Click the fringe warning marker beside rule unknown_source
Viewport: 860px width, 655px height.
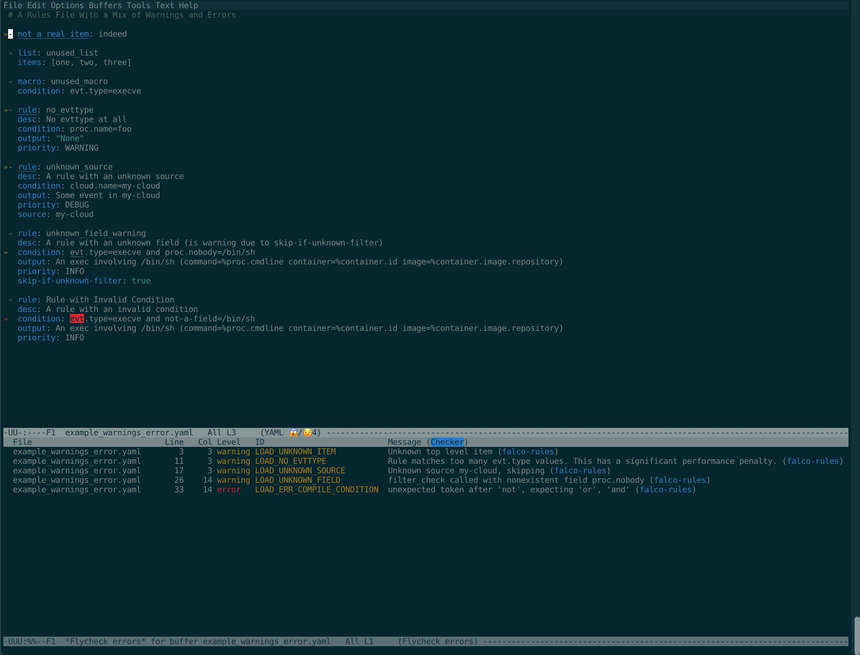(5, 167)
